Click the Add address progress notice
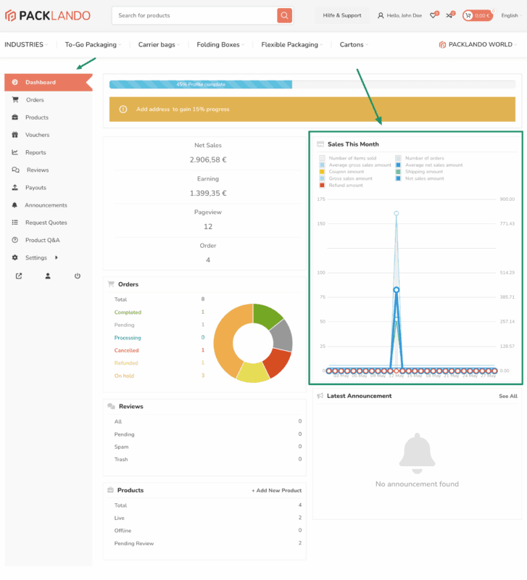527x580 pixels. tap(312, 109)
